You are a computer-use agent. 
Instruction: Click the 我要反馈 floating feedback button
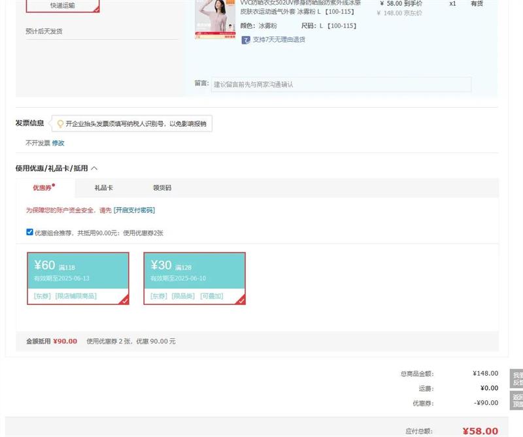(516, 379)
